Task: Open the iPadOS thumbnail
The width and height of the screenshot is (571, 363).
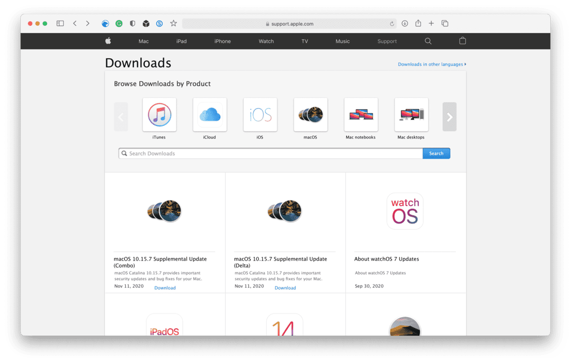Action: pyautogui.click(x=164, y=325)
